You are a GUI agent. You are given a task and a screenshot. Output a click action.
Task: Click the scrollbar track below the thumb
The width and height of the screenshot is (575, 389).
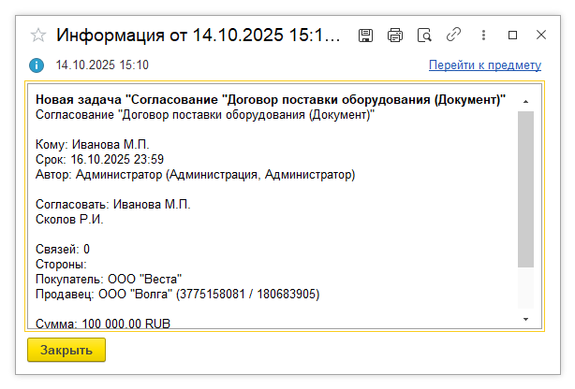click(x=526, y=288)
